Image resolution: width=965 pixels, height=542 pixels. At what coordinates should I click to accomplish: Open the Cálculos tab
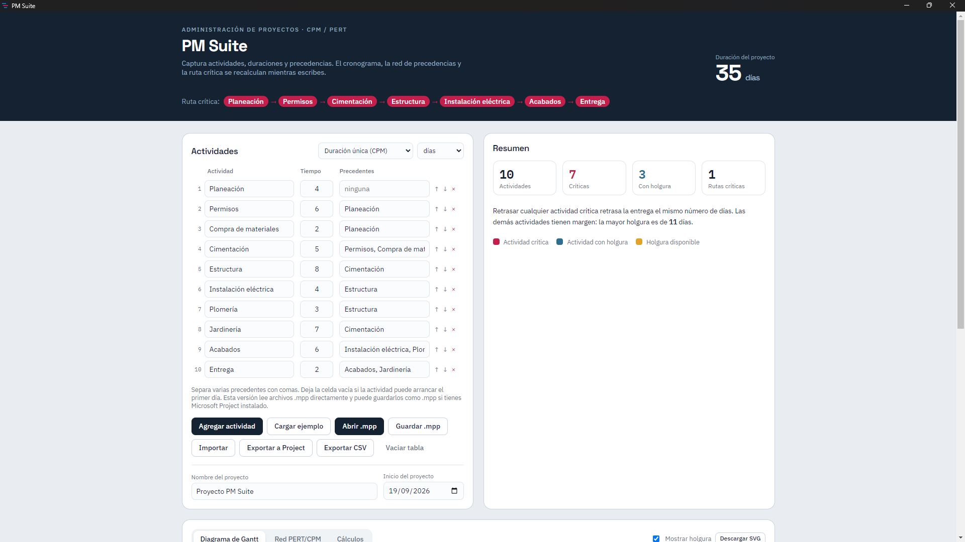[x=350, y=538]
